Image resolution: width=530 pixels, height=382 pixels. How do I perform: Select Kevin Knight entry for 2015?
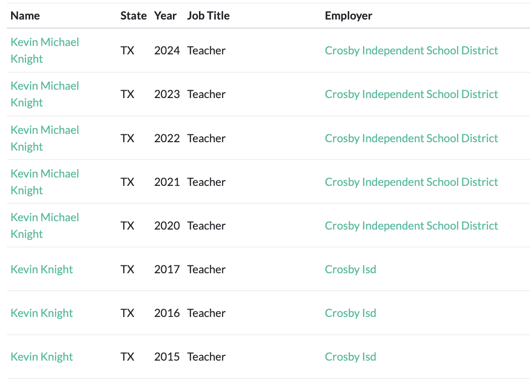[42, 357]
